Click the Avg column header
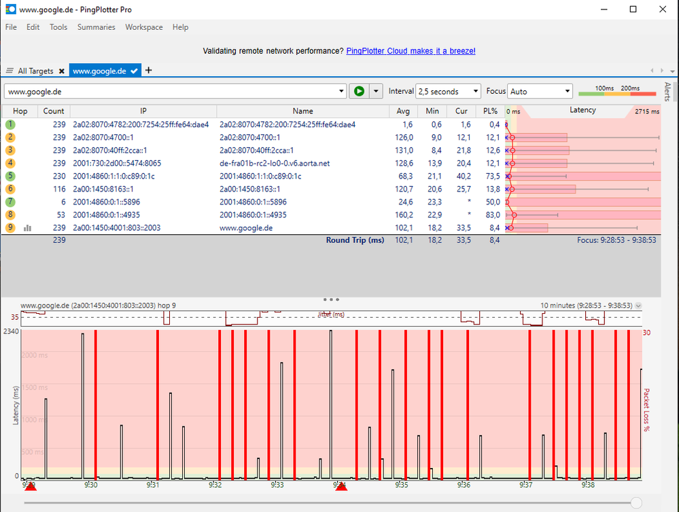 (403, 111)
